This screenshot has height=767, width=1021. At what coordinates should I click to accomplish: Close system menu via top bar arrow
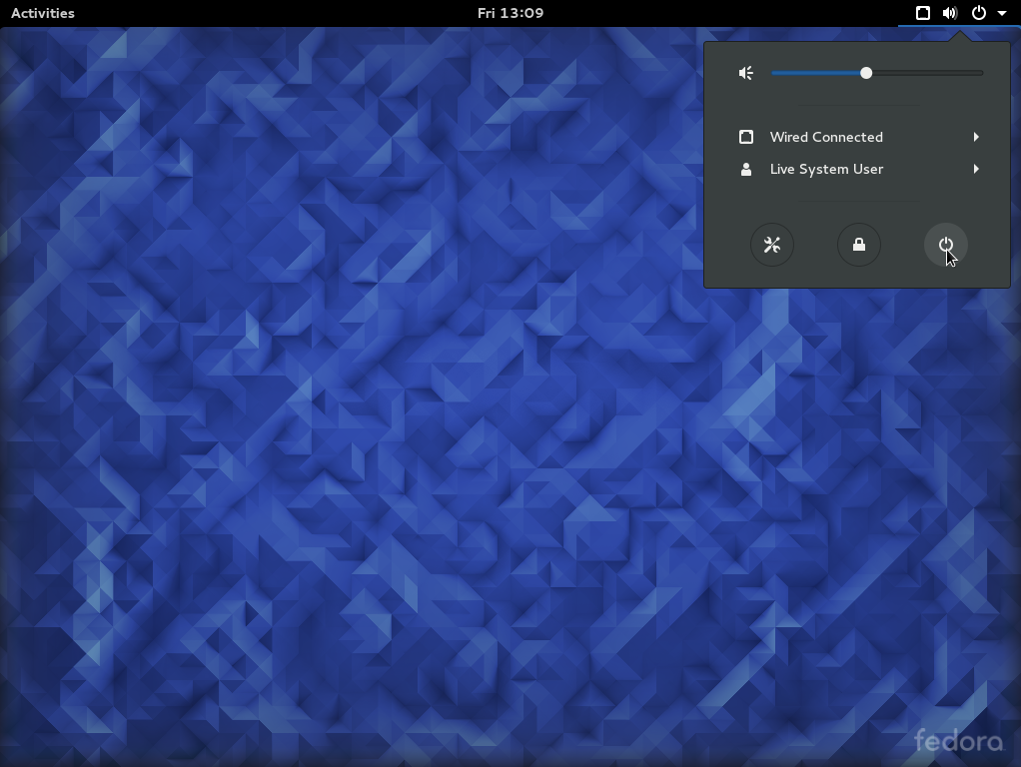point(1002,14)
